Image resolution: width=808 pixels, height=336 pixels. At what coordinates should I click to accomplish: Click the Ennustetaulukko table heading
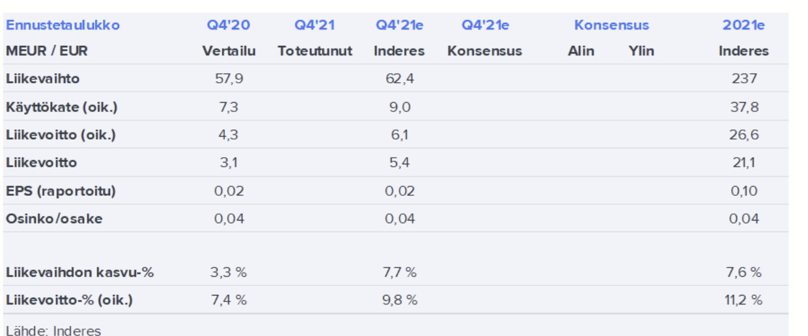(62, 25)
